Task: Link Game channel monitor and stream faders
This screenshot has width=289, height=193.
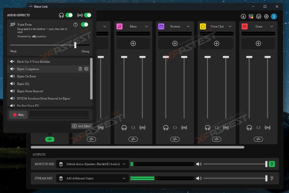Action: 258,128
